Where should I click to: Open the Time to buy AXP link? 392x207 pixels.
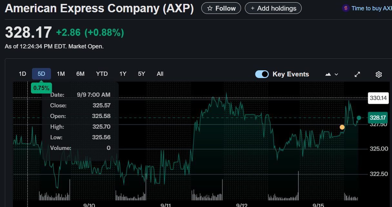point(371,8)
